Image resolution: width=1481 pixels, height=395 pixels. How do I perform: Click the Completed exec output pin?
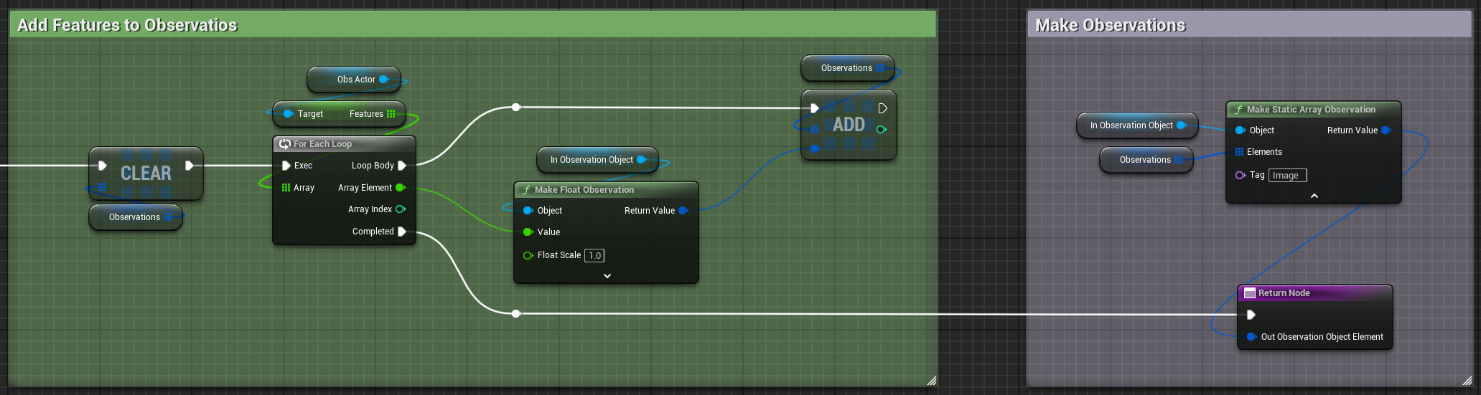(402, 232)
